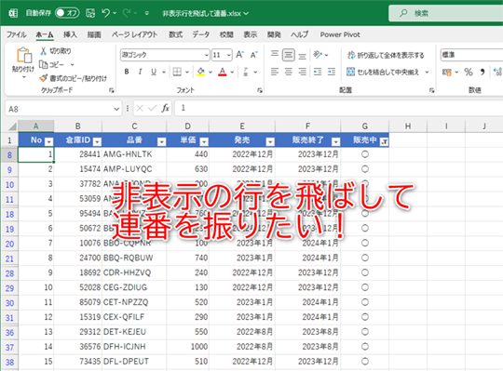
Task: Open the Font group dialog launcher
Action: [260, 90]
